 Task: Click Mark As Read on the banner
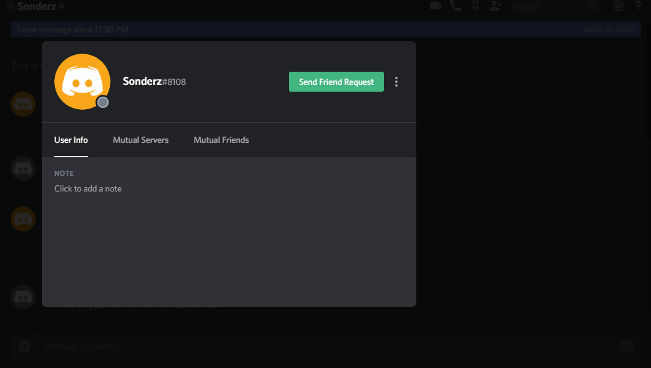[609, 29]
